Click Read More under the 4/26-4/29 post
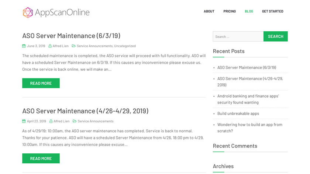 (x=41, y=159)
